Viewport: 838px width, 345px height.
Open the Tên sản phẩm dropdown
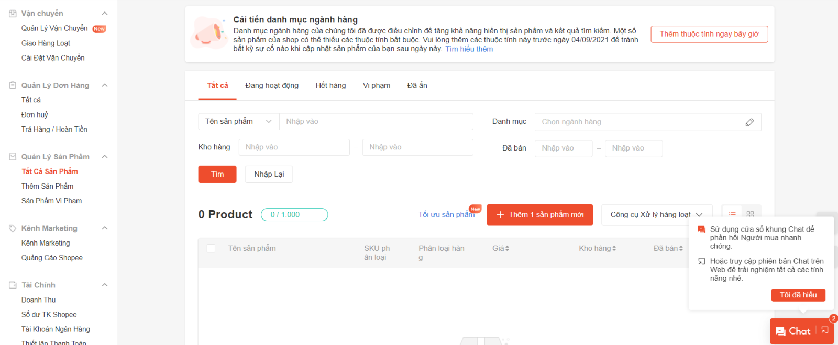tap(238, 122)
